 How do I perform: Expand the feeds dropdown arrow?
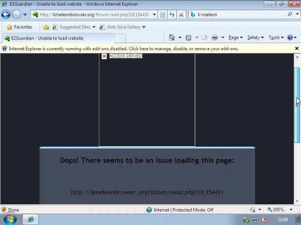(197, 37)
